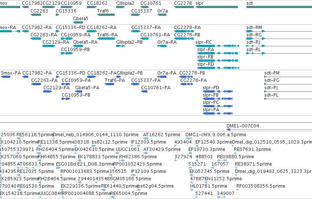This screenshot has width=312, height=199.
Task: Select the GIIIspla2 gene label
Action: pos(125,3)
